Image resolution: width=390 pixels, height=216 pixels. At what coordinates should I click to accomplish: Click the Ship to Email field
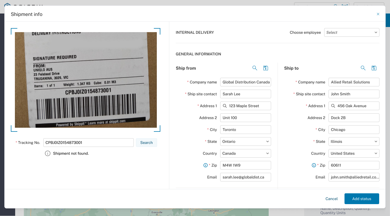(x=354, y=177)
